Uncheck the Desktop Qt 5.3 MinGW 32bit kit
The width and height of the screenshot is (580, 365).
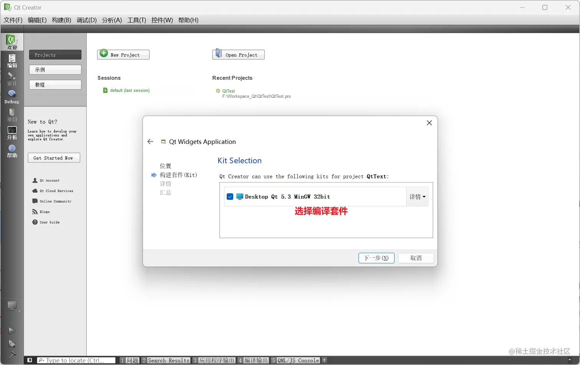tap(230, 197)
